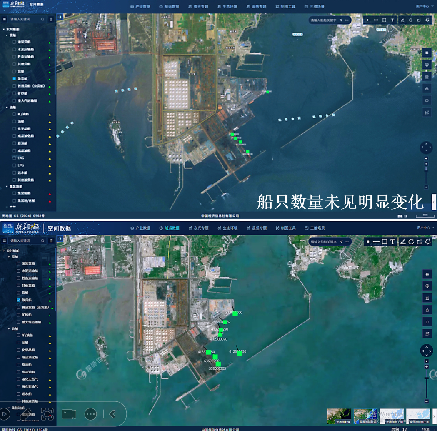Check the LNG checkbox in the upper panel
The image size is (437, 431).
[14, 158]
